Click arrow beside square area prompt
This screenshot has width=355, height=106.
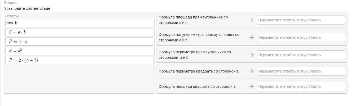[252, 86]
